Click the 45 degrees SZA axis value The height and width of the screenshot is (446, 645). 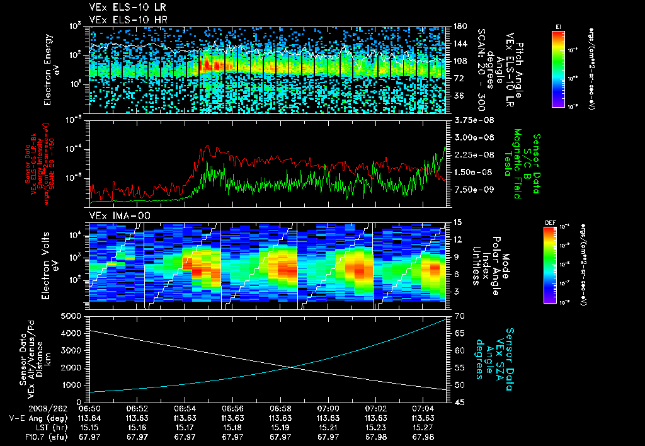460,403
